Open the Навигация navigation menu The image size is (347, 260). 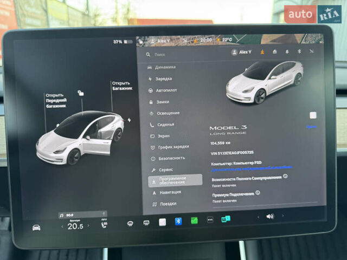pyautogui.click(x=167, y=193)
